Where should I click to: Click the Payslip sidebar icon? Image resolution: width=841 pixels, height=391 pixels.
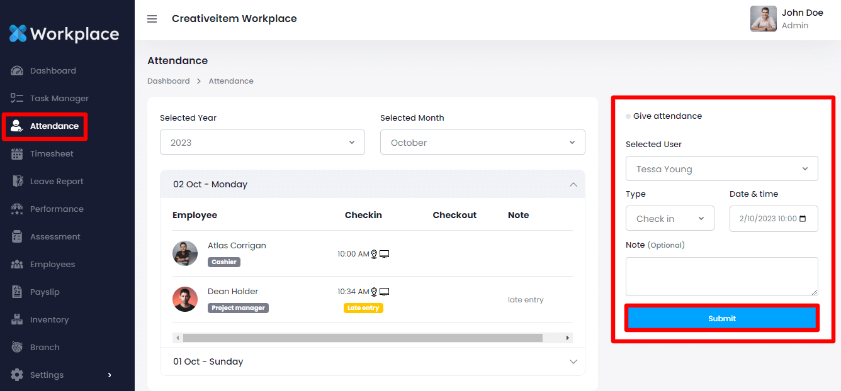tap(17, 292)
